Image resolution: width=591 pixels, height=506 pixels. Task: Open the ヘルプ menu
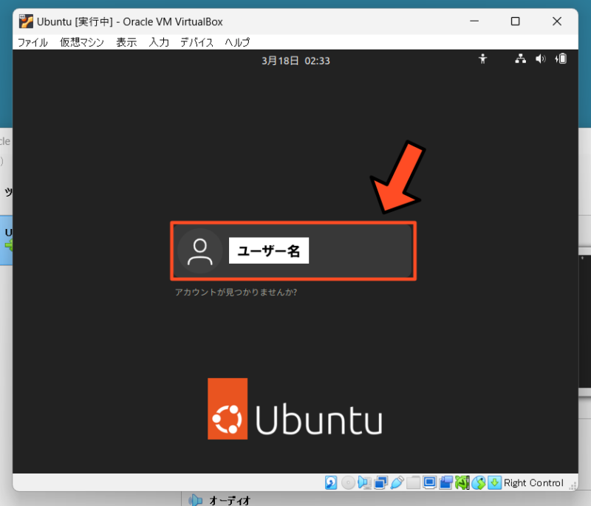coord(237,42)
